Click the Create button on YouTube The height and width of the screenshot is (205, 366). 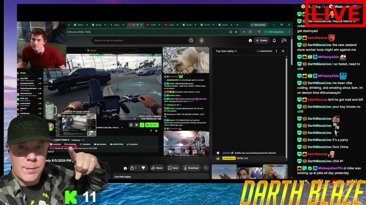[x=261, y=40]
